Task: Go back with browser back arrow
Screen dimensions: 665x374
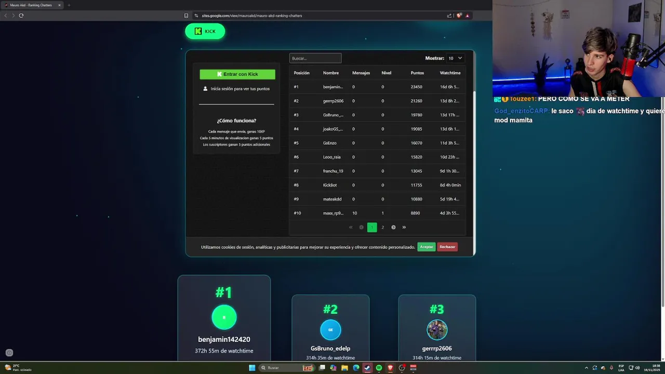Action: click(6, 16)
